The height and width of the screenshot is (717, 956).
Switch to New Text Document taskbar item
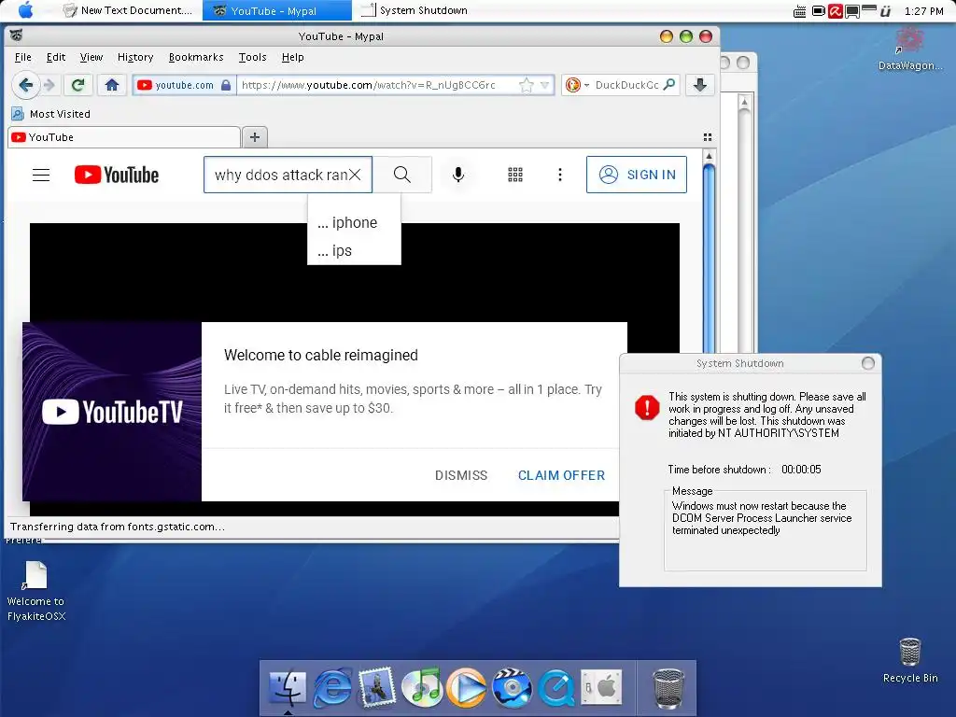click(129, 10)
